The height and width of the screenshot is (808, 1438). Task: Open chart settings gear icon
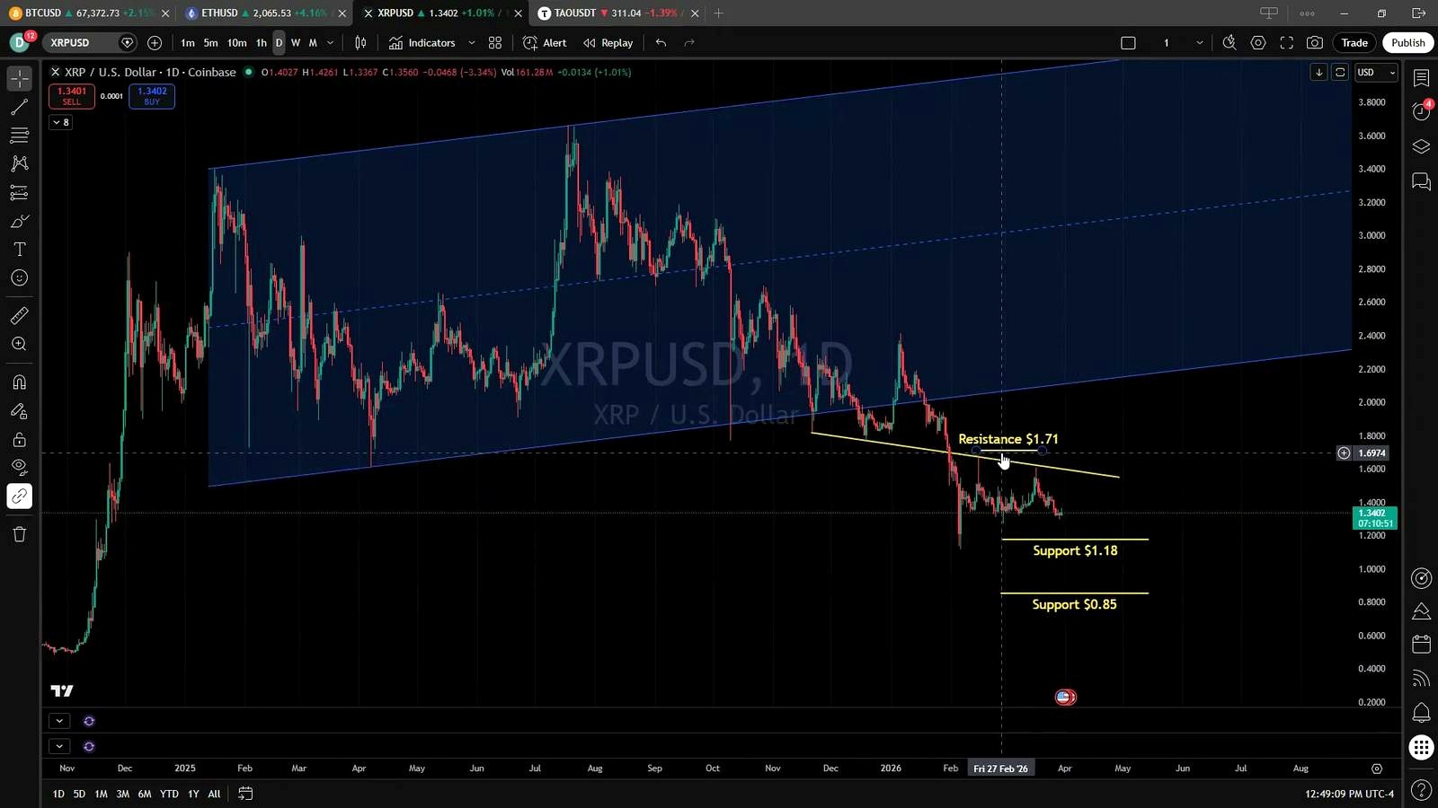(x=1258, y=42)
